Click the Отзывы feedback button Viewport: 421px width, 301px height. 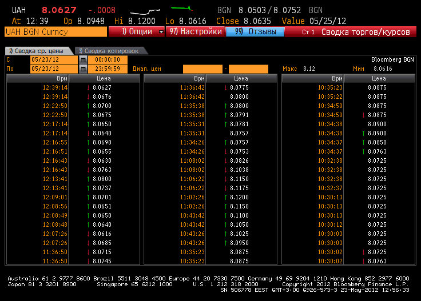click(255, 32)
